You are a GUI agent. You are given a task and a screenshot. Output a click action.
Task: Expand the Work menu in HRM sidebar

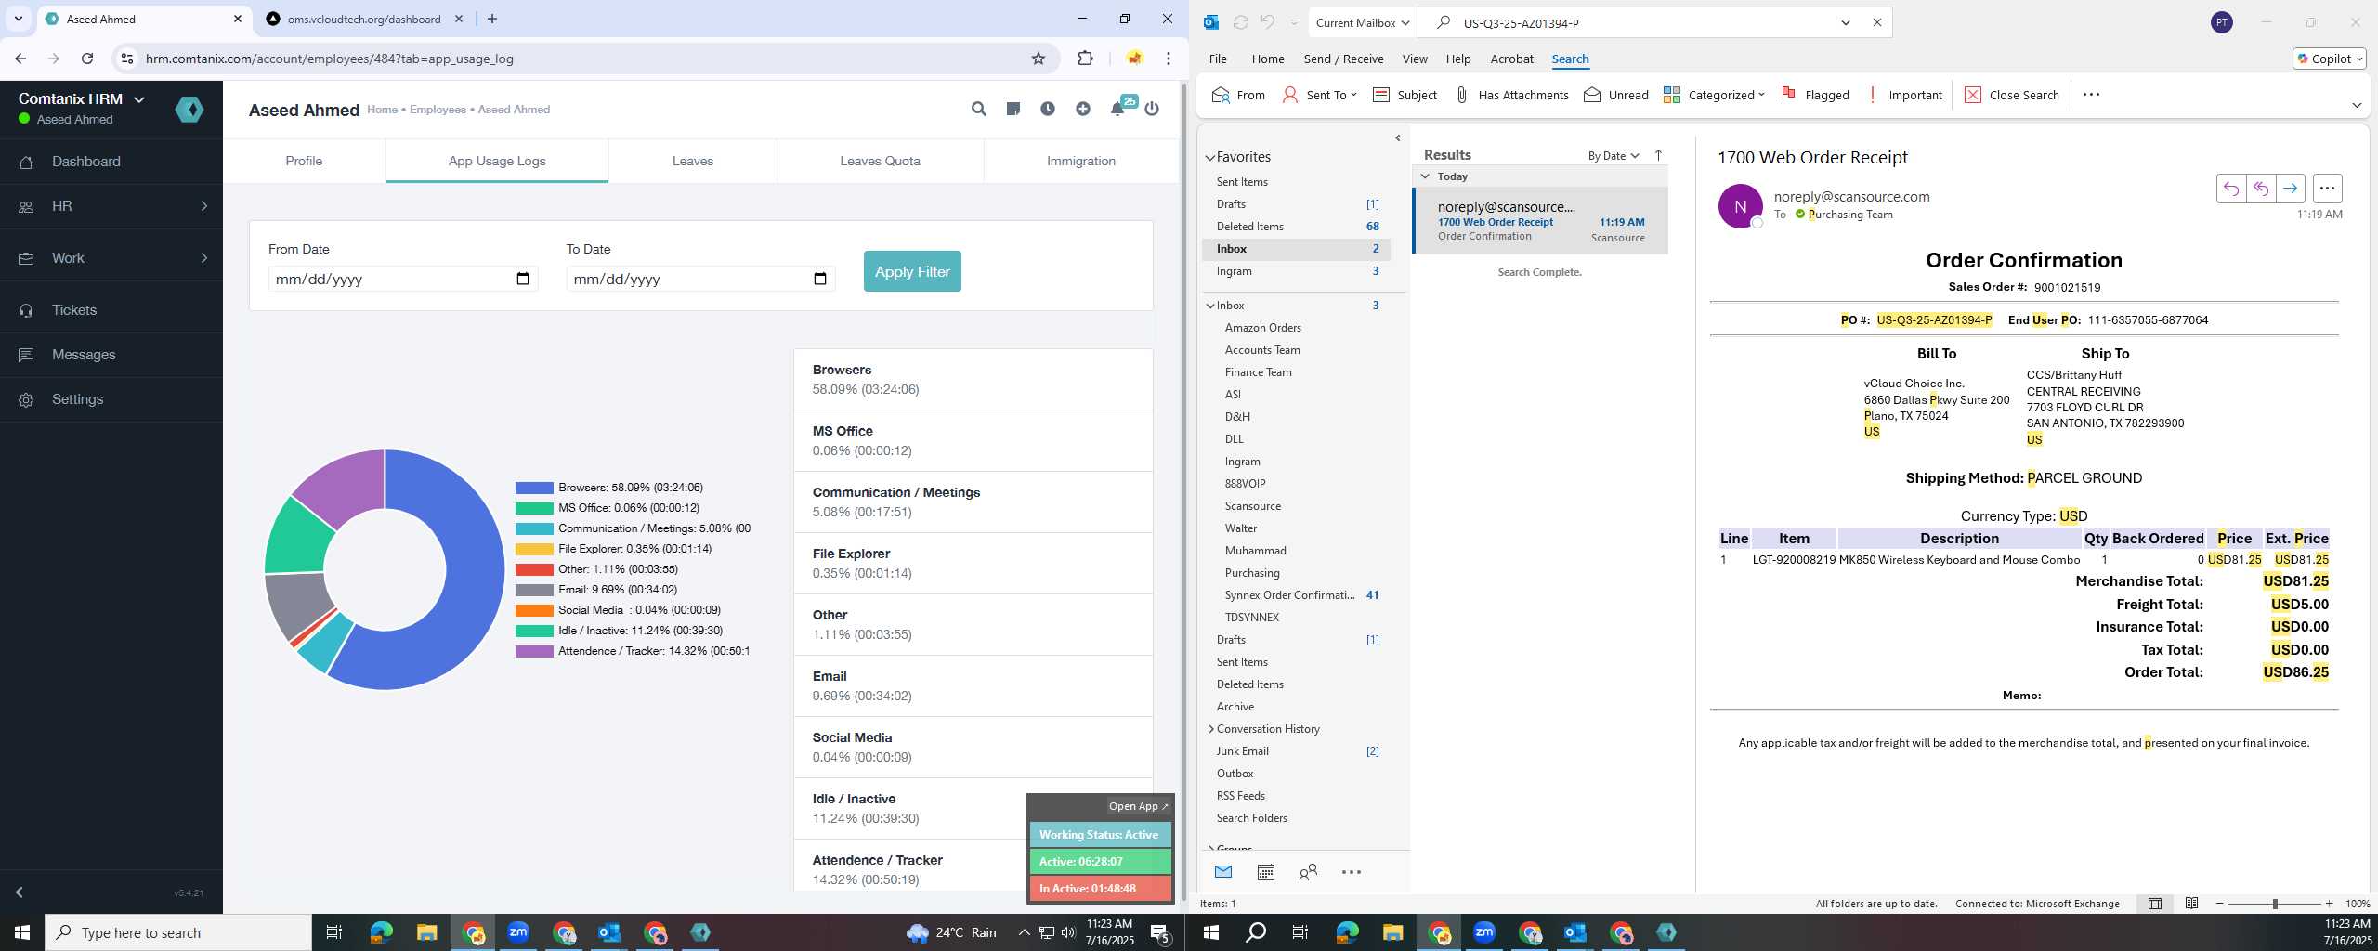(111, 258)
